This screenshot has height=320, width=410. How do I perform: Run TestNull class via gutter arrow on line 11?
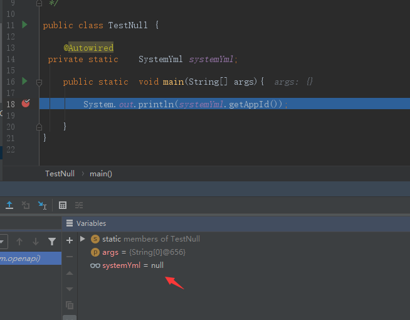tap(24, 25)
